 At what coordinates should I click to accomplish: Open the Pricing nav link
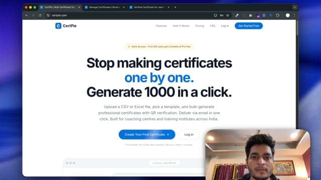coord(200,26)
